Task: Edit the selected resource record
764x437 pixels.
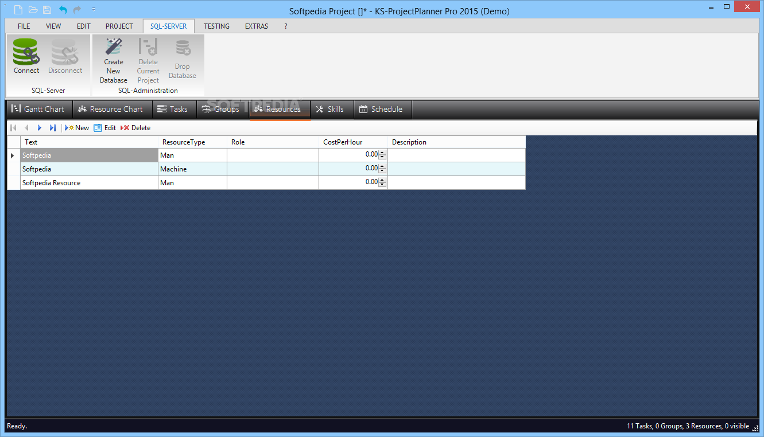Action: (105, 128)
